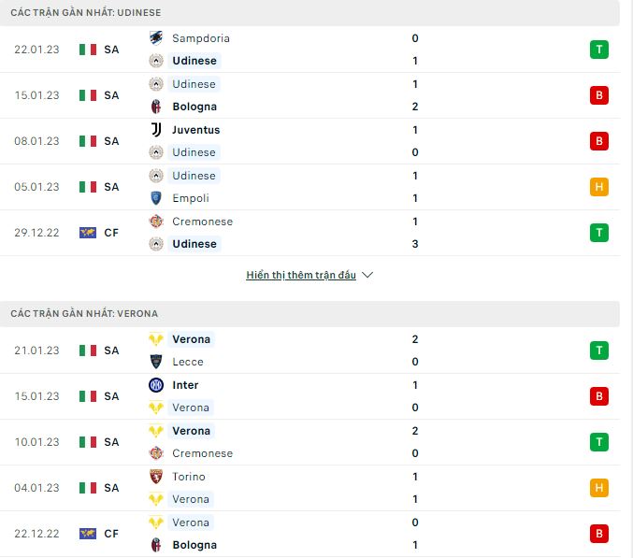Click the Bologna crest on 22.12.22 match

tap(156, 545)
